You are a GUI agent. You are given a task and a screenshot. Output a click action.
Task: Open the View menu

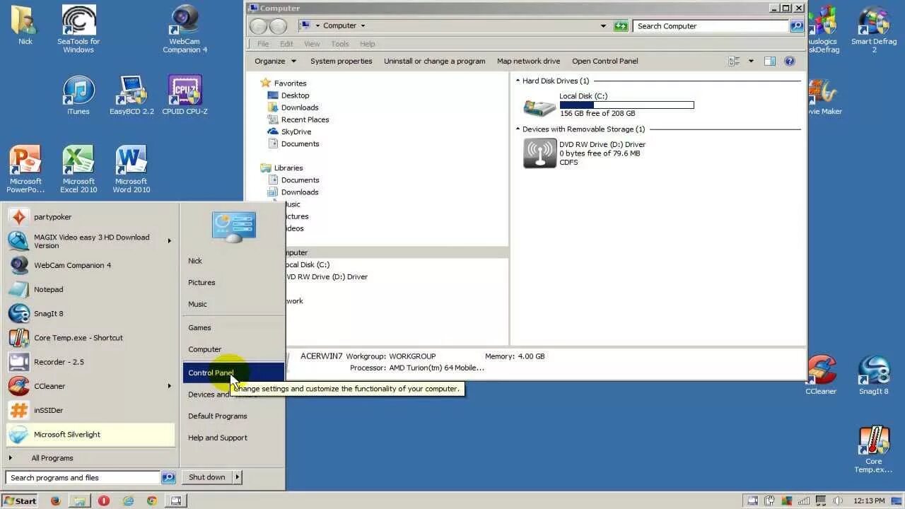tap(312, 44)
